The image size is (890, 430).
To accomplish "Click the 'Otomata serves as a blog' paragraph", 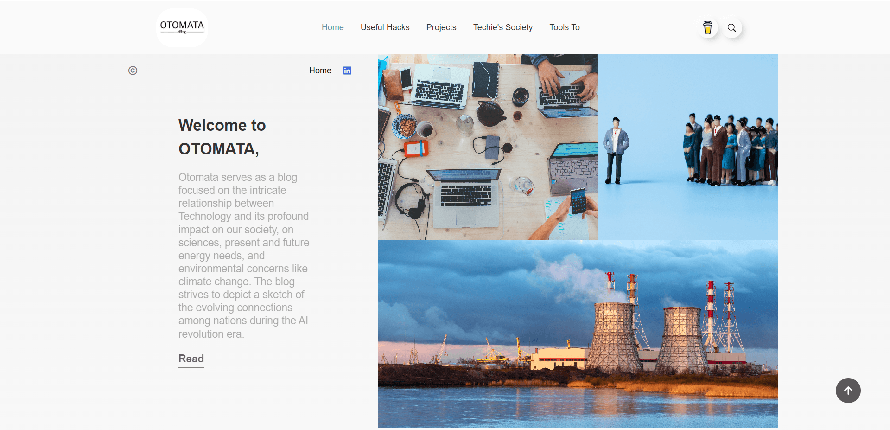I will click(244, 256).
